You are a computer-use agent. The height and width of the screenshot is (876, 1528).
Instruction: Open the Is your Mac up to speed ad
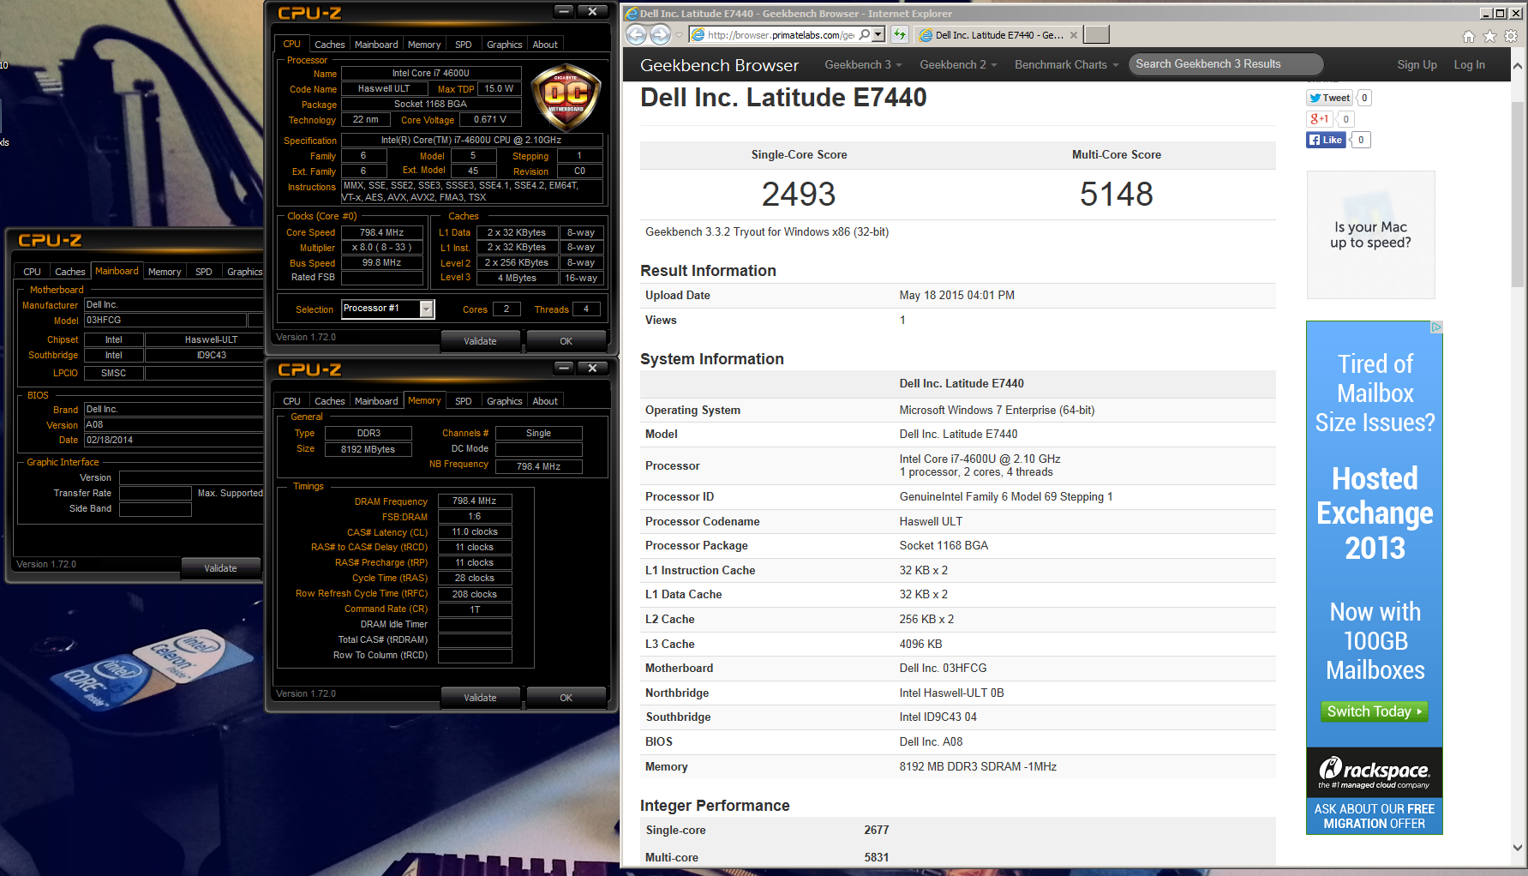point(1370,235)
